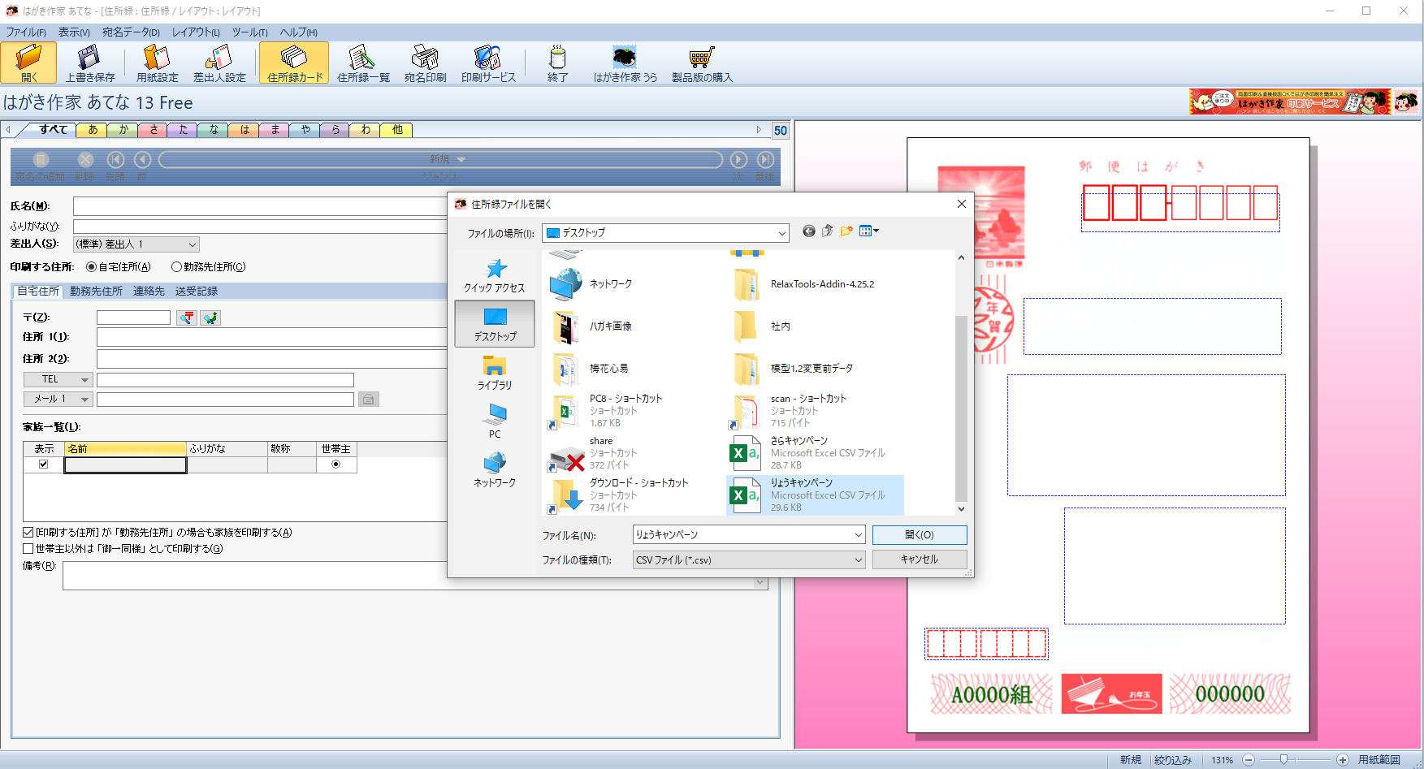Image resolution: width=1424 pixels, height=769 pixels.
Task: Adjust the zoom slider in status bar
Action: click(1283, 760)
